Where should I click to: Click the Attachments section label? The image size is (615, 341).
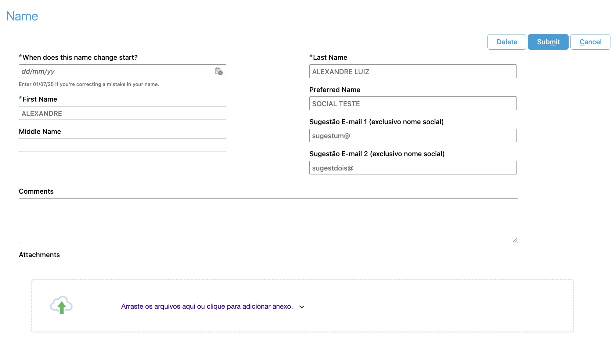click(39, 255)
